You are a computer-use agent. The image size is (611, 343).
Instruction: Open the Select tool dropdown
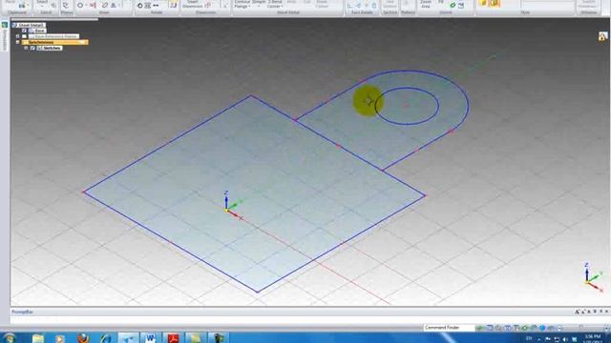(43, 4)
